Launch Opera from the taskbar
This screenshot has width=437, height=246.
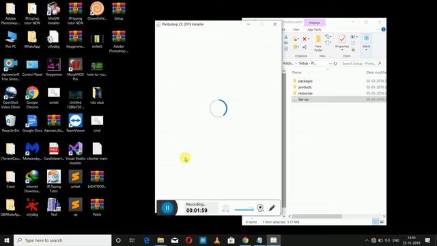pyautogui.click(x=188, y=240)
